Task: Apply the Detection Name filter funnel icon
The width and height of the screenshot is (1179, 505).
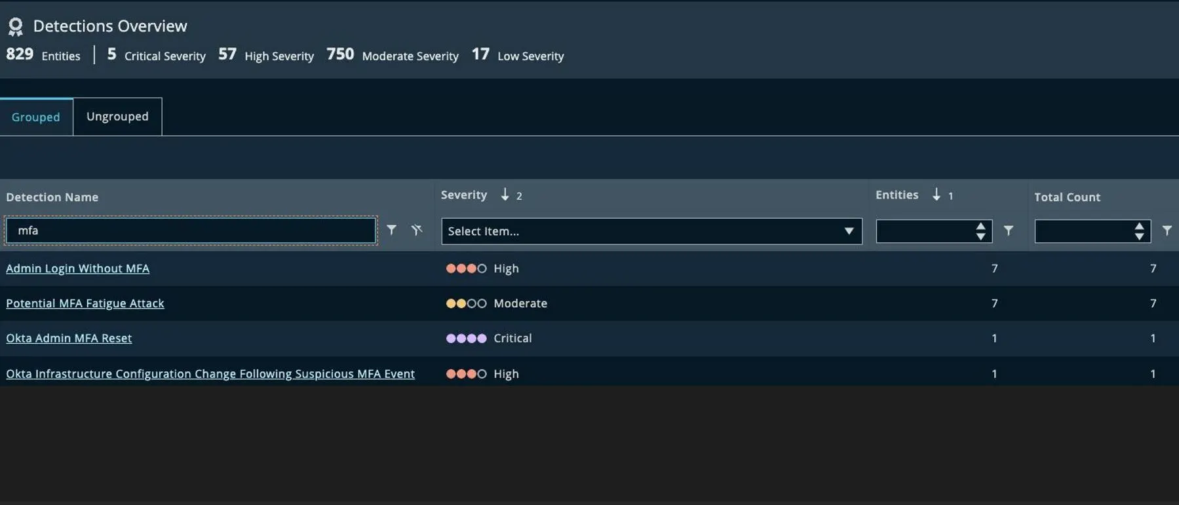Action: (391, 230)
